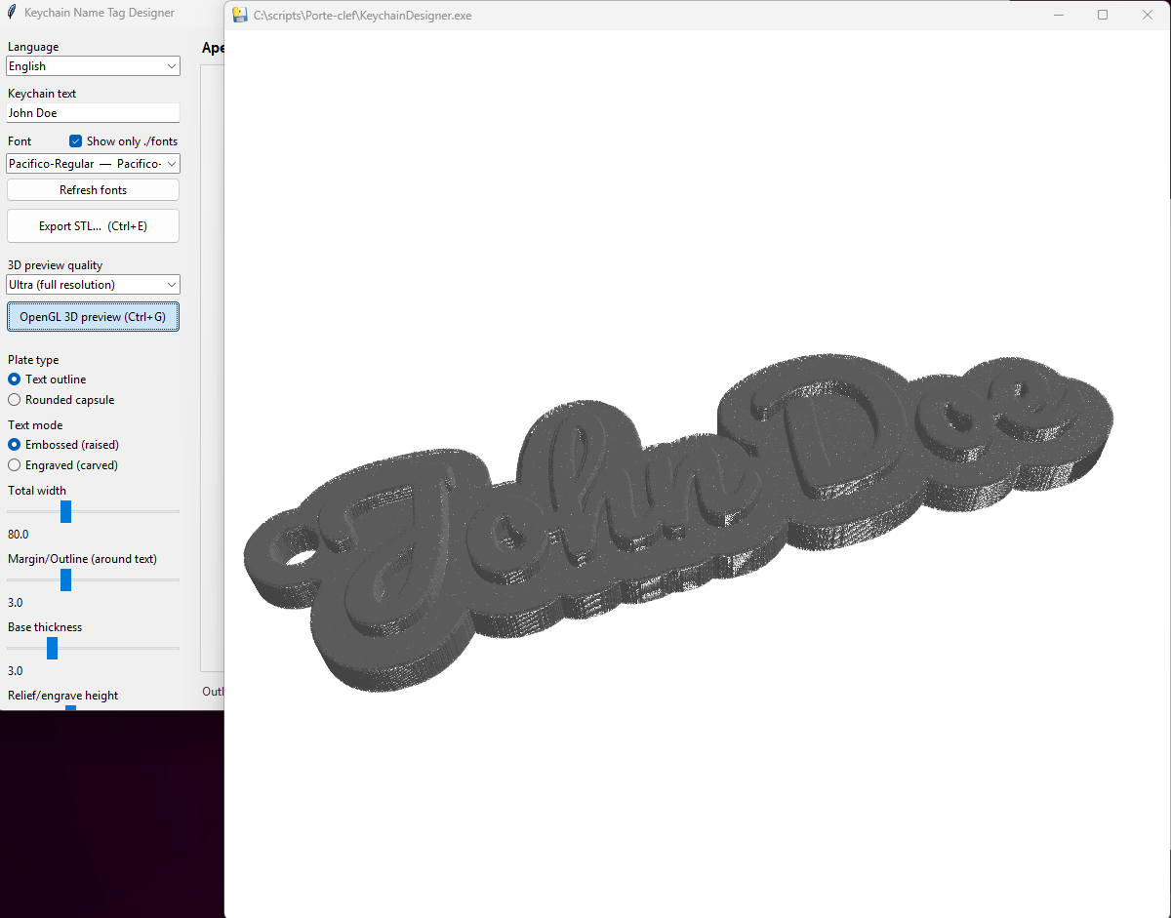Select the Text outline plate type

15,379
